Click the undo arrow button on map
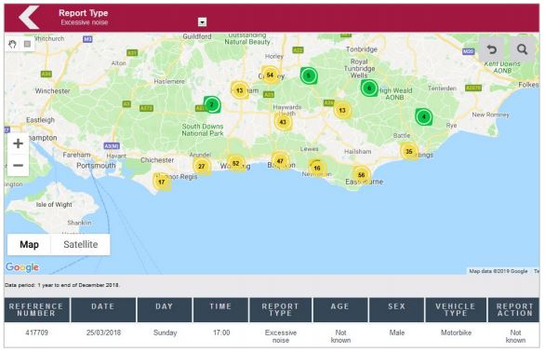The width and height of the screenshot is (545, 353). click(491, 49)
